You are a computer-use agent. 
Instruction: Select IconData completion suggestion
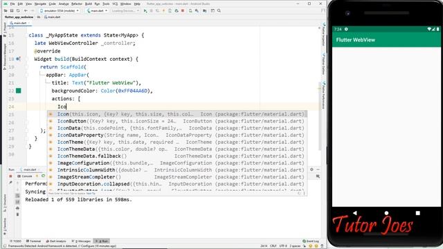tap(177, 128)
